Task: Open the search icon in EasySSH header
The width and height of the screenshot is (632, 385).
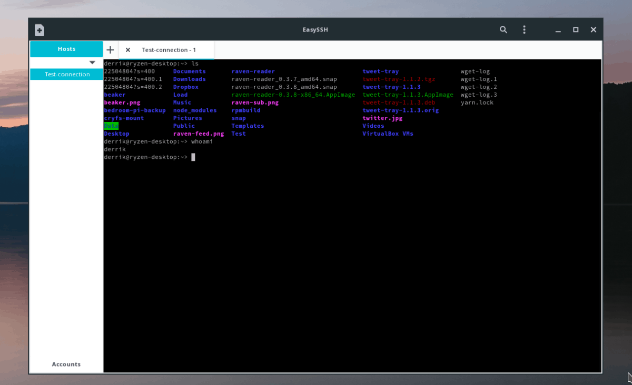Action: click(x=503, y=30)
